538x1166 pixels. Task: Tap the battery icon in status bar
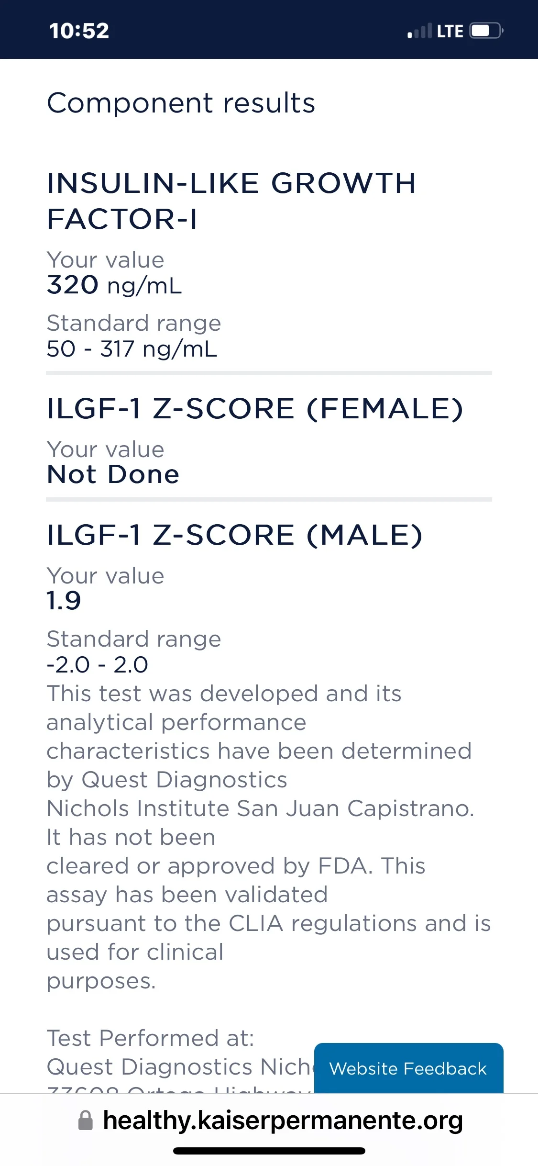[486, 31]
